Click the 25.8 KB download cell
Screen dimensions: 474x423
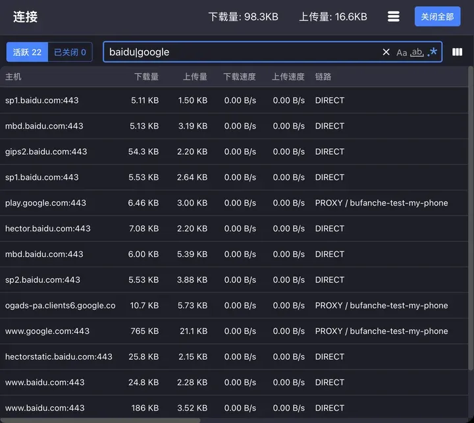[144, 356]
